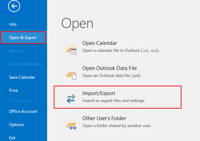Select Open & Export in the sidebar
The width and height of the screenshot is (200, 141).
click(x=23, y=38)
